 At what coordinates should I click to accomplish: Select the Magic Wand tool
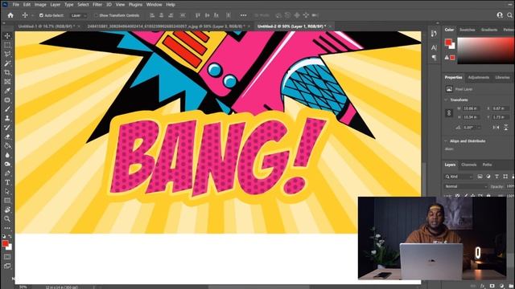coord(7,63)
